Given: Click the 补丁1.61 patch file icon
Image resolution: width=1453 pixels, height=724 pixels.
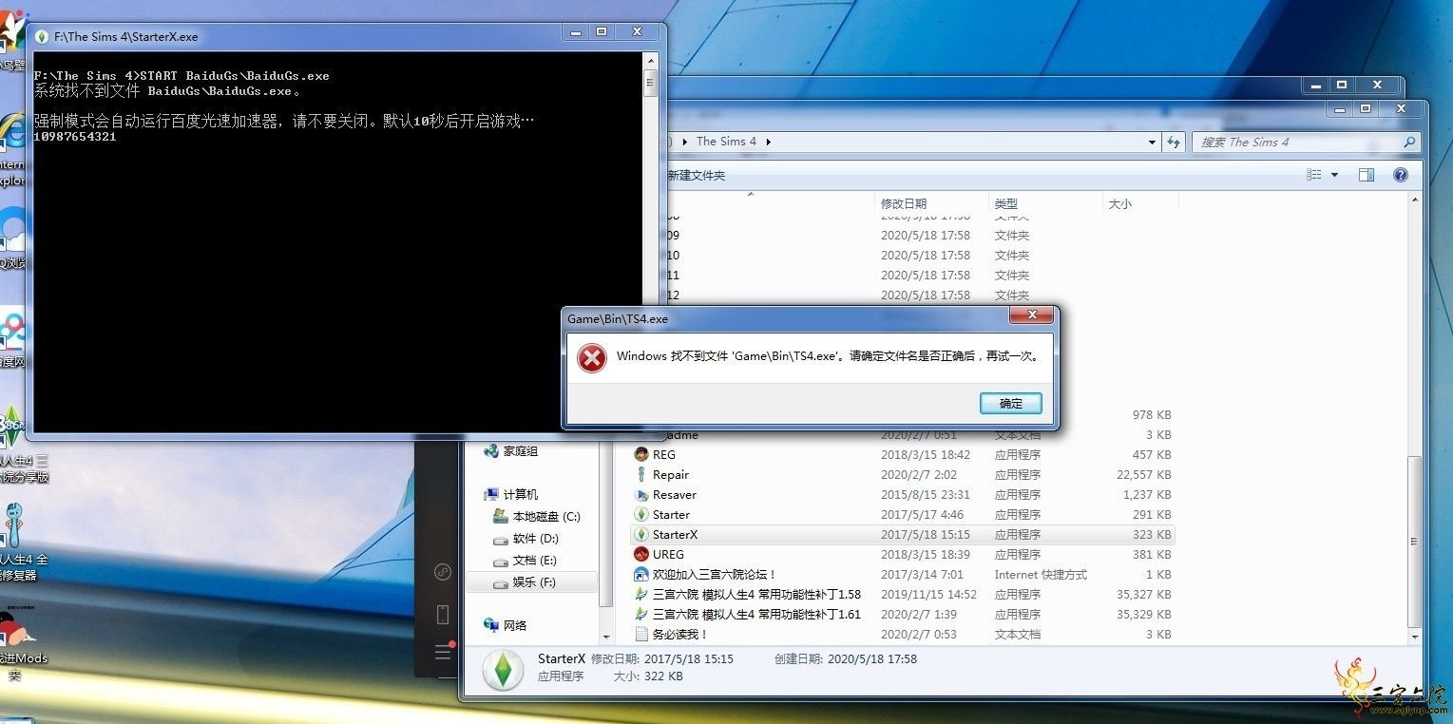Looking at the screenshot, I should (640, 614).
